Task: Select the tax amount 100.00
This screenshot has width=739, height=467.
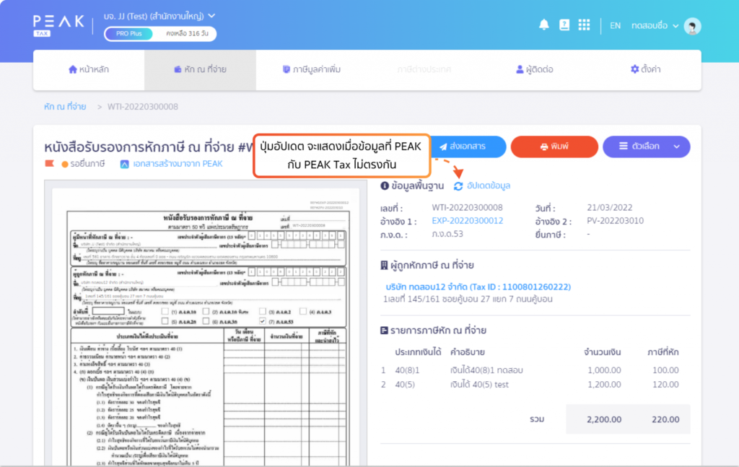Action: 665,370
